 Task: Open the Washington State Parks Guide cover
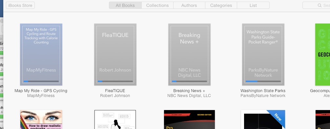tap(263, 55)
